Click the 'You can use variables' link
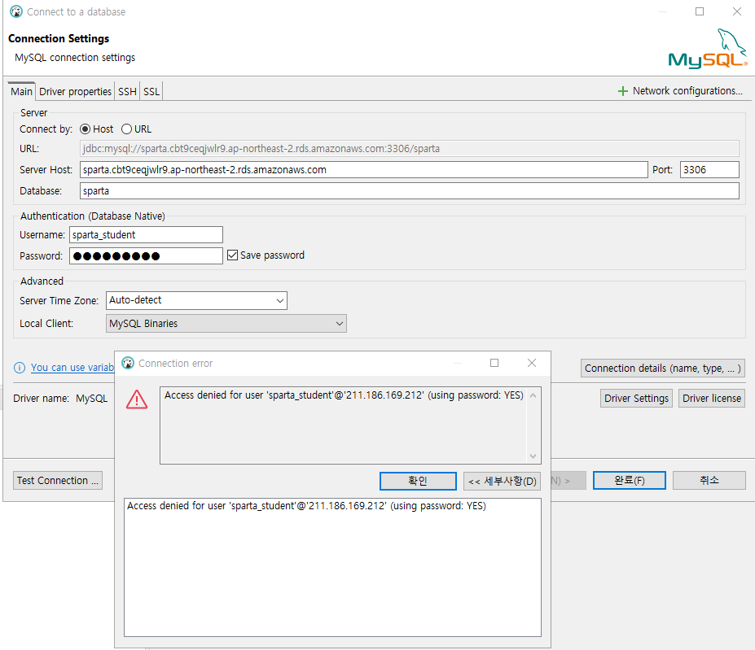Screen dimensions: 755x650 (x=72, y=368)
